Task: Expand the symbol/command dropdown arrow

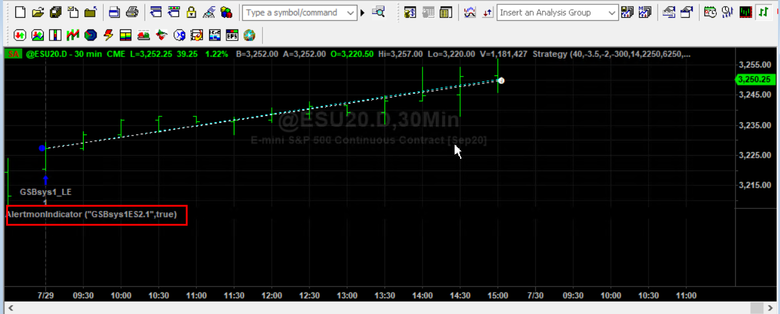Action: [350, 13]
